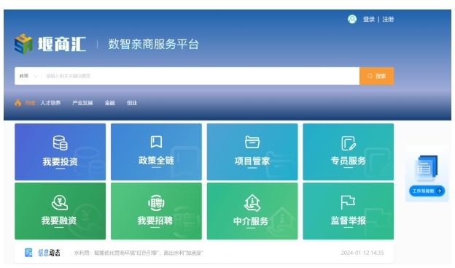Image resolution: width=455 pixels, height=268 pixels.
Task: Select the hot search term 金融
Action: click(x=109, y=103)
